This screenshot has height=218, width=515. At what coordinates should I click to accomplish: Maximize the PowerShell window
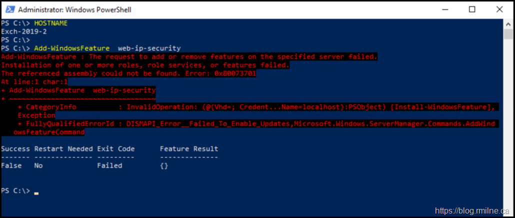(x=472, y=9)
